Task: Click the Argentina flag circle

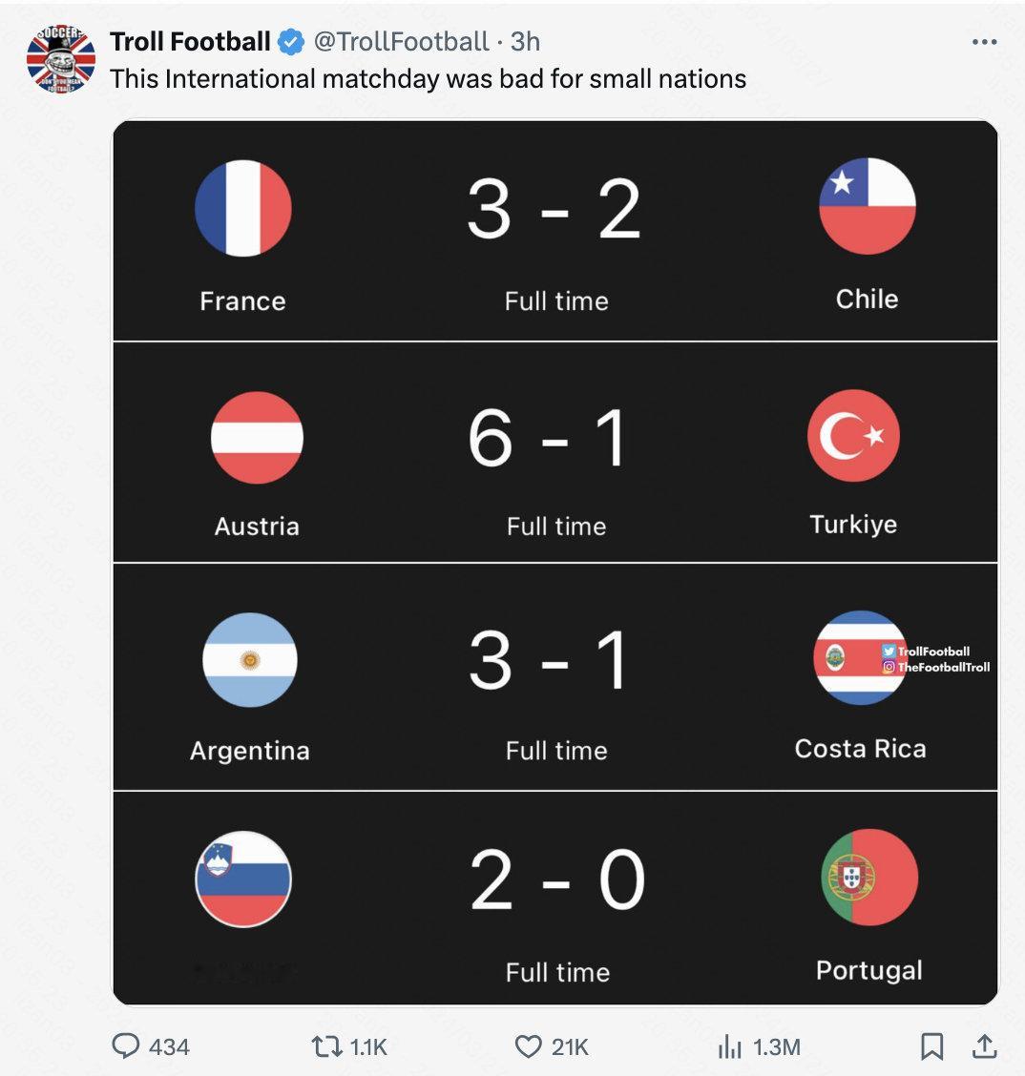Action: [250, 660]
